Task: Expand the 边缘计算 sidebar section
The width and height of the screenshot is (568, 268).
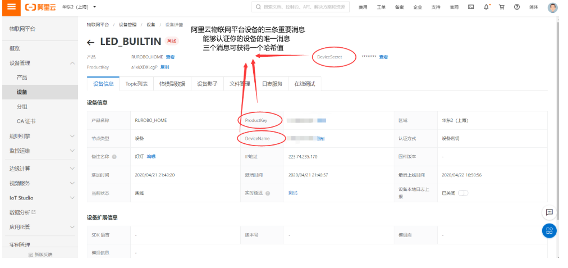Action: point(72,169)
